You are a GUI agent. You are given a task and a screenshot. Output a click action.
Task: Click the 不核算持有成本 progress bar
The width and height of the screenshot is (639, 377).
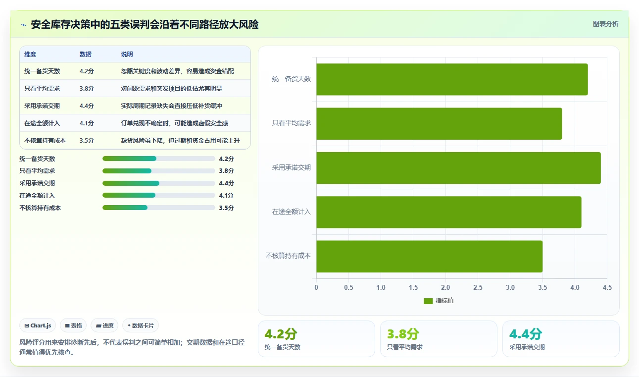[x=158, y=208]
